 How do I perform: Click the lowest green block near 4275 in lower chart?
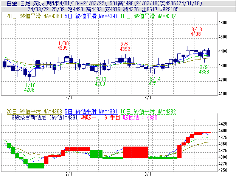(x=36, y=166)
